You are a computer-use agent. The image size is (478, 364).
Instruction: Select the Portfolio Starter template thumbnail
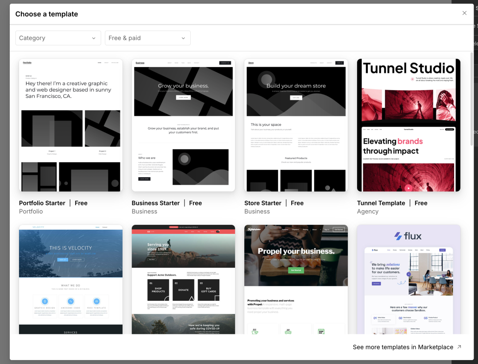(x=71, y=125)
